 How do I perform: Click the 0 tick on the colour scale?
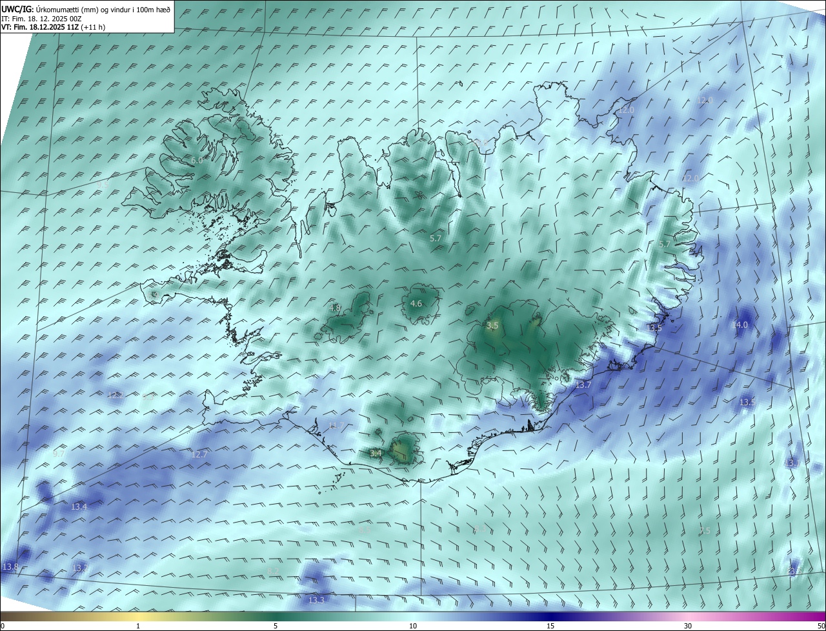3,626
